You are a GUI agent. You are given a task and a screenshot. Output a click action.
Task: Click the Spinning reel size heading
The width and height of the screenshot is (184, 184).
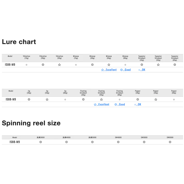pyautogui.click(x=31, y=123)
